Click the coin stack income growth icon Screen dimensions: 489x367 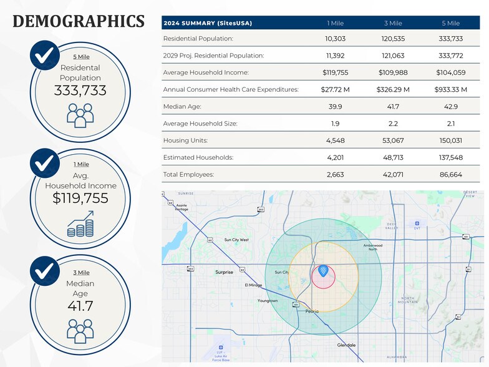coord(80,223)
